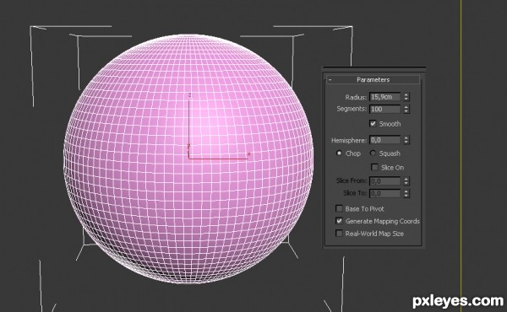This screenshot has height=312, width=507.
Task: Adjust the Segments spinner arrows
Action: tap(406, 109)
